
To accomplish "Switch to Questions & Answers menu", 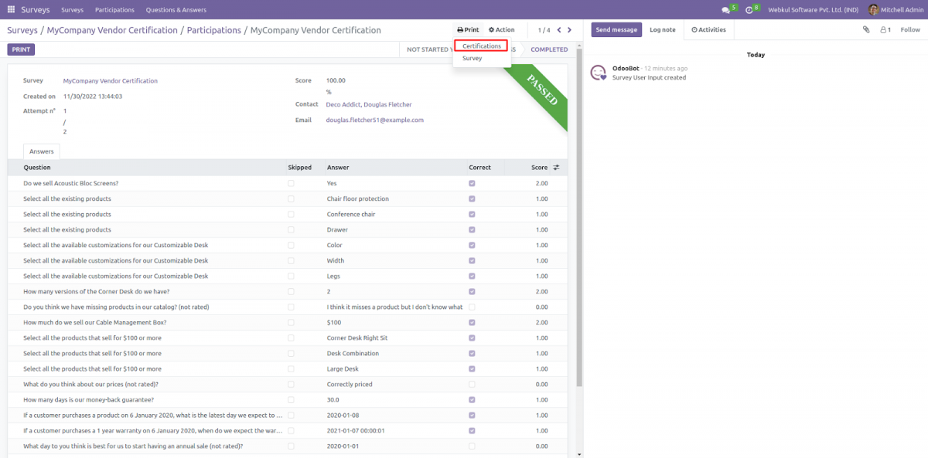I will (x=176, y=10).
